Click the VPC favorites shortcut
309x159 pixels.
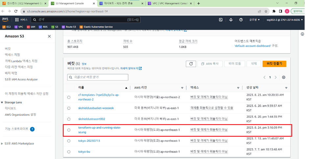pyautogui.click(x=19, y=27)
